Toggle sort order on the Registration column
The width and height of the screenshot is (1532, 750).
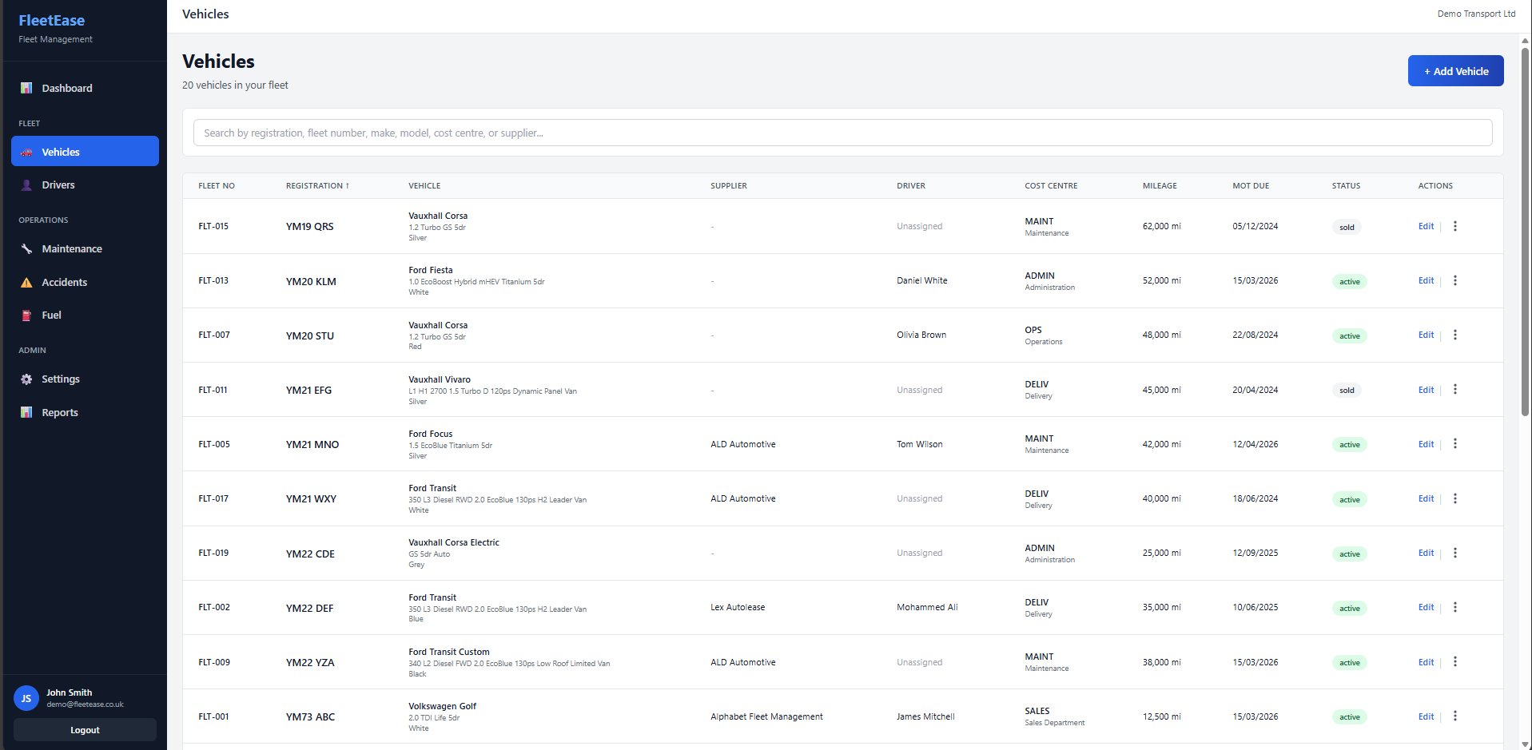coord(316,185)
